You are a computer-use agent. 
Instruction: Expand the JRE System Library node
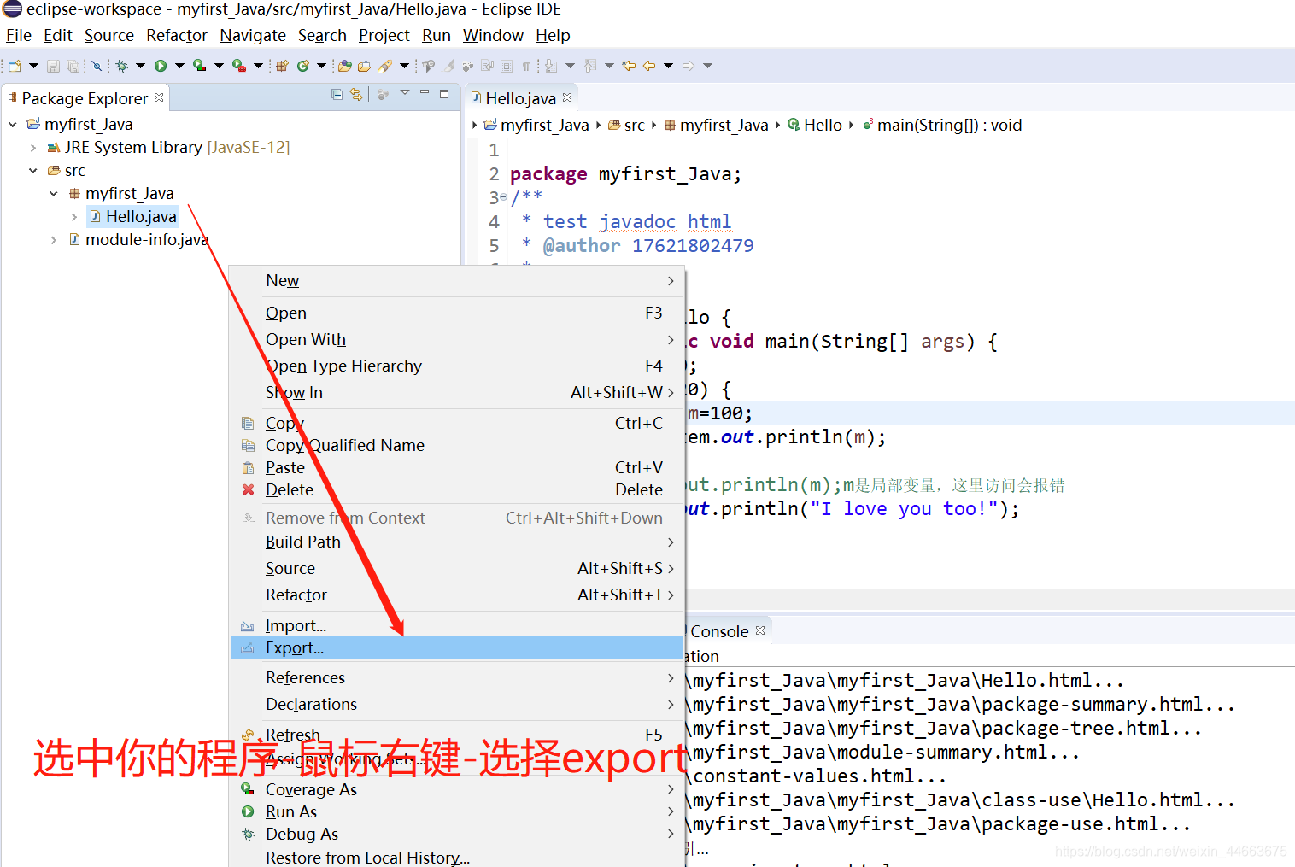point(33,148)
